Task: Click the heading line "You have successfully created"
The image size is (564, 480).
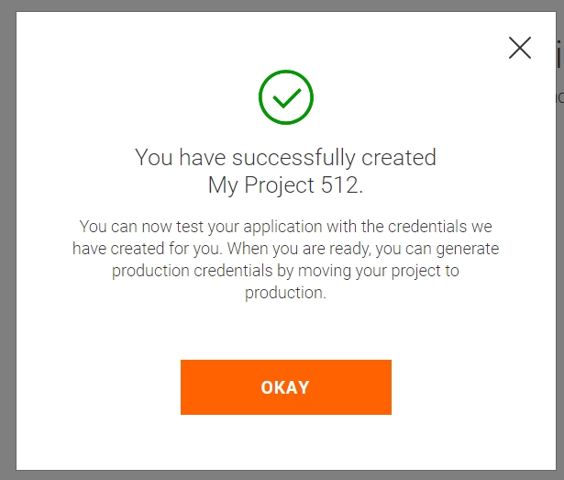Action: point(285,157)
